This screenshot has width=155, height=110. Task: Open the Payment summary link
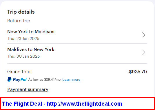[x=28, y=89]
